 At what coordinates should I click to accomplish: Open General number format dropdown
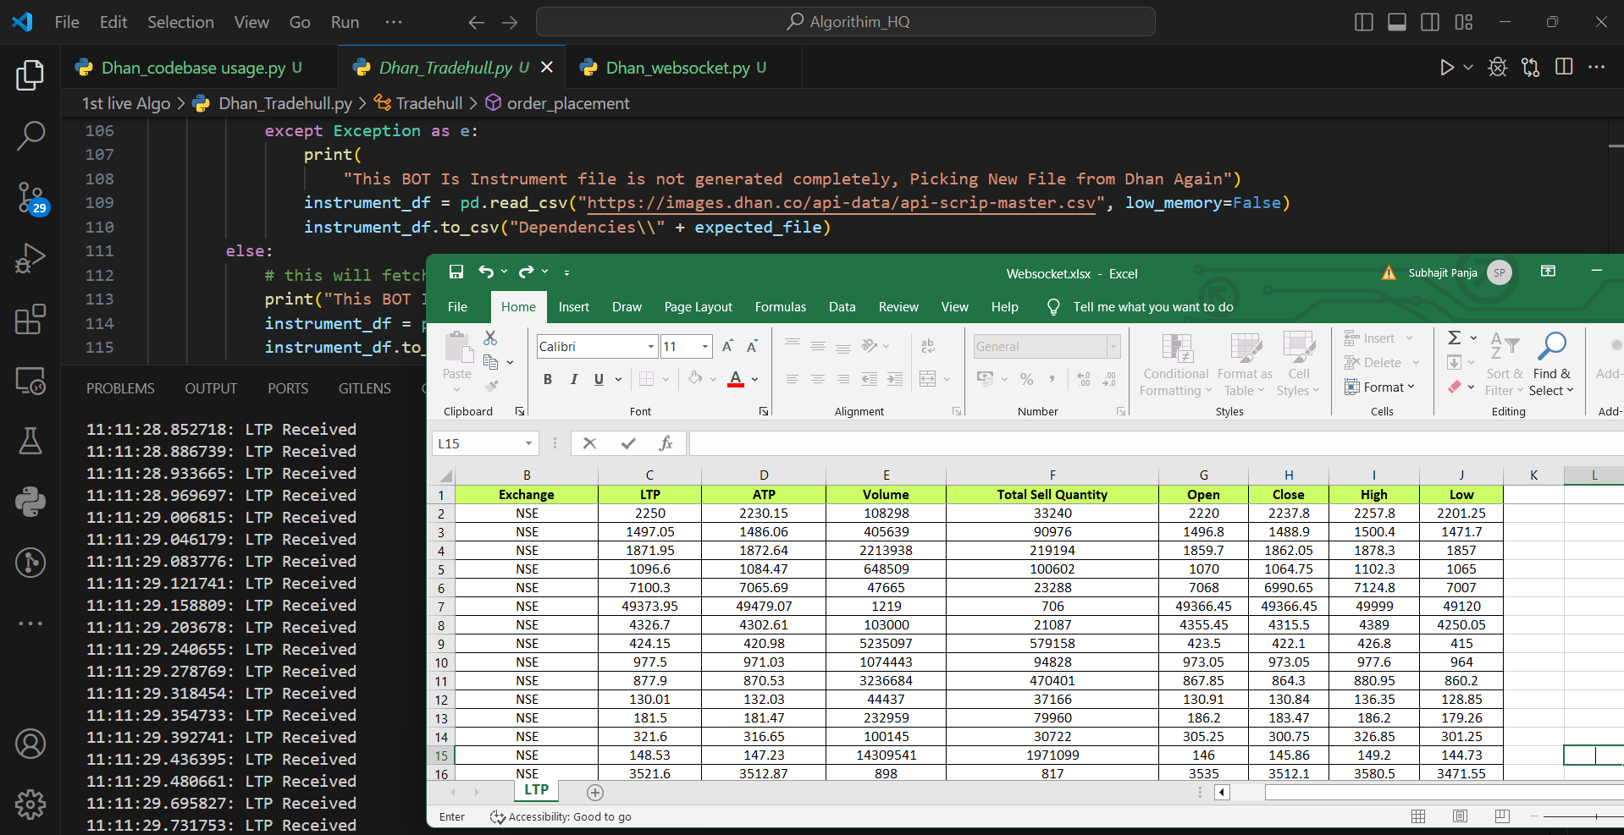pos(1113,347)
